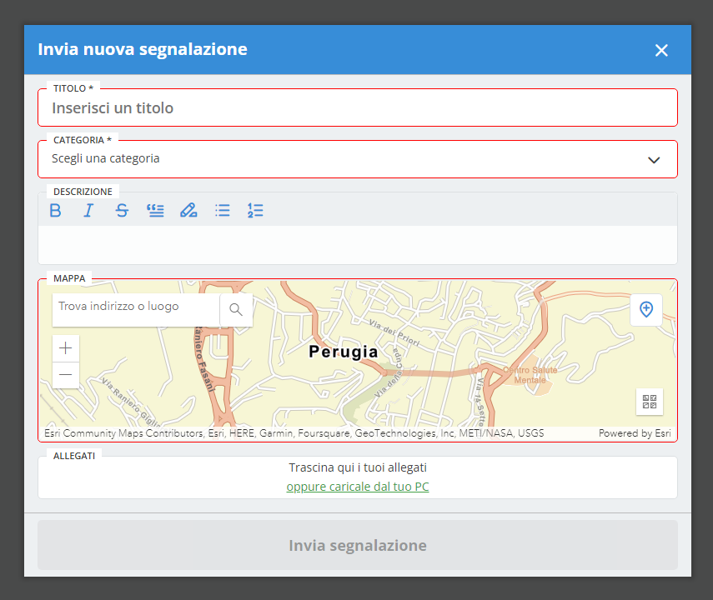The image size is (713, 600).
Task: Apply bold formatting in description toolbar
Action: [x=56, y=210]
